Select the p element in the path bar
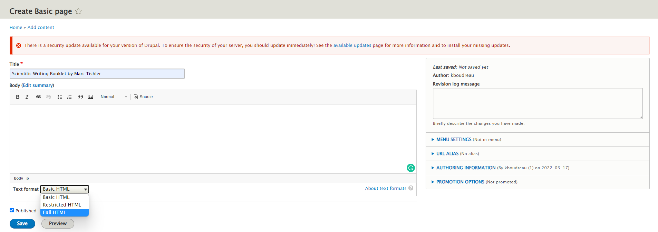658x232 pixels. [x=28, y=178]
